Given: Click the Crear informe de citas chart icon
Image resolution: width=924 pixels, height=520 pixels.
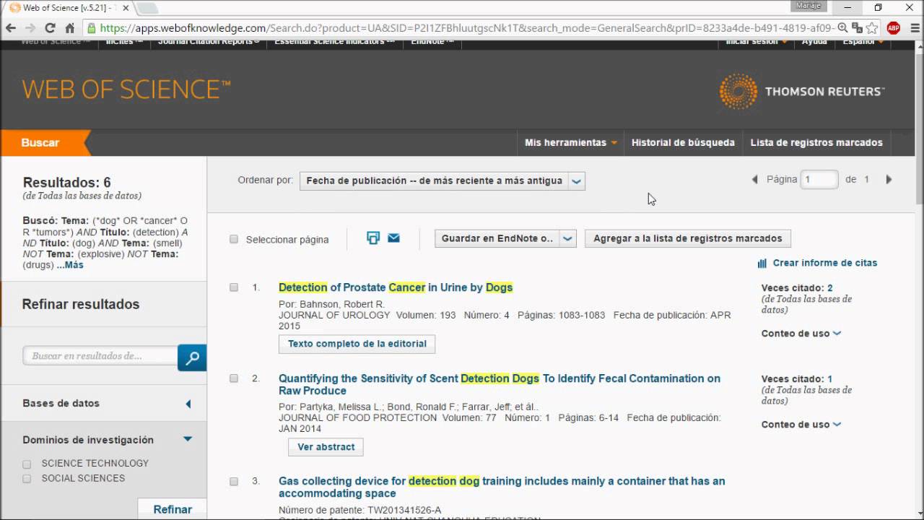Looking at the screenshot, I should tap(762, 264).
